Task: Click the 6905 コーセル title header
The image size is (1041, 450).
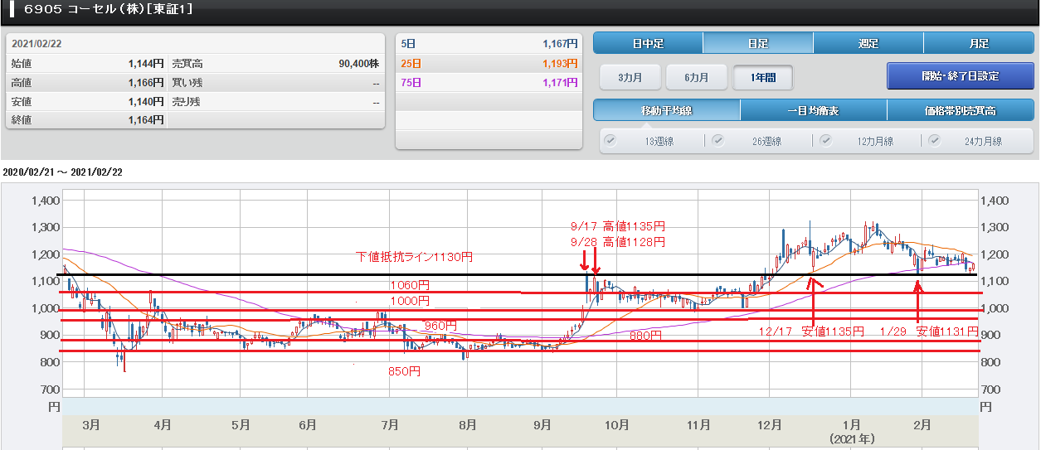Action: point(109,10)
